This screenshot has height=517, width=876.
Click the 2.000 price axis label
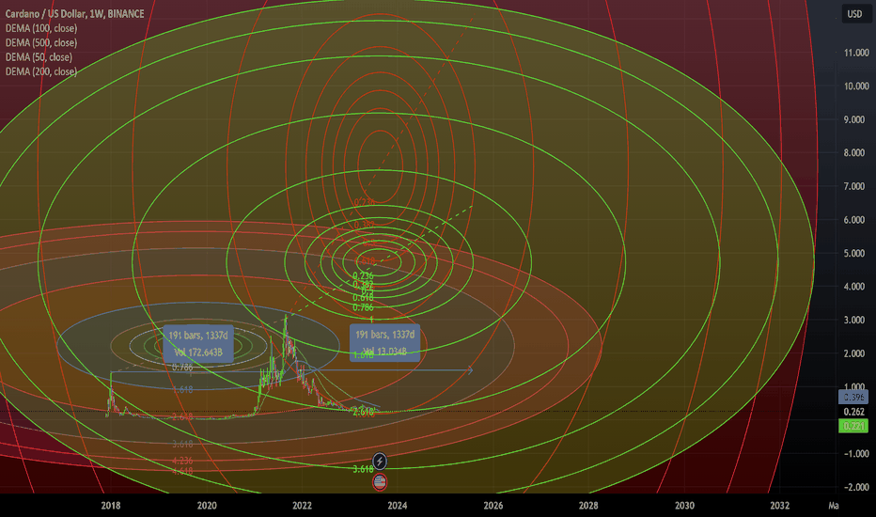856,353
